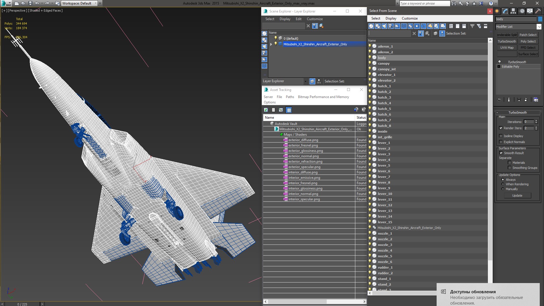544x306 pixels.
Task: Collapse the TurboSmooth rollout header
Action: pyautogui.click(x=517, y=112)
